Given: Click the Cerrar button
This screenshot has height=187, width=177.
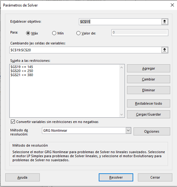Looking at the screenshot, I should point(155,177).
